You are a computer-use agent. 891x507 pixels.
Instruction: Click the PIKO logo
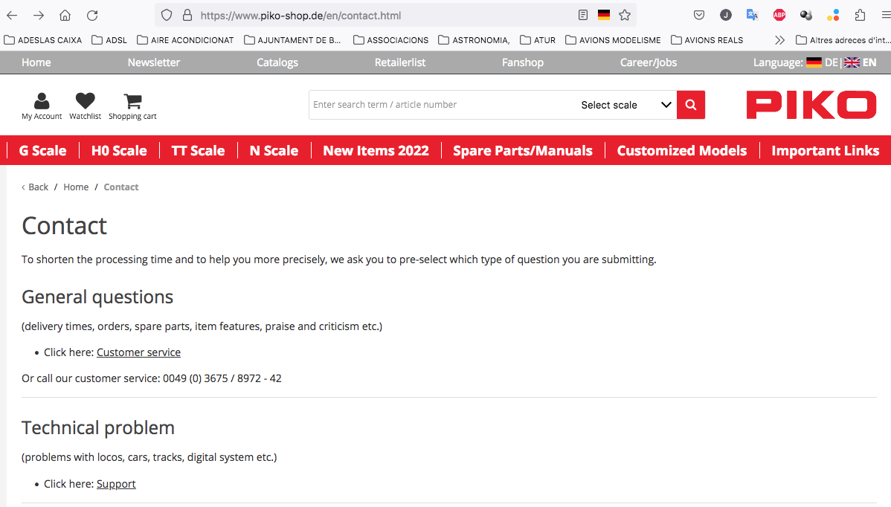[811, 105]
